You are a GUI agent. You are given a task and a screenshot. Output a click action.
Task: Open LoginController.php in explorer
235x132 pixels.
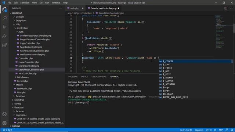pos(30,43)
